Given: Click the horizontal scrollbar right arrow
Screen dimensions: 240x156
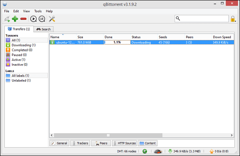Looking at the screenshot, I should pos(232,135).
